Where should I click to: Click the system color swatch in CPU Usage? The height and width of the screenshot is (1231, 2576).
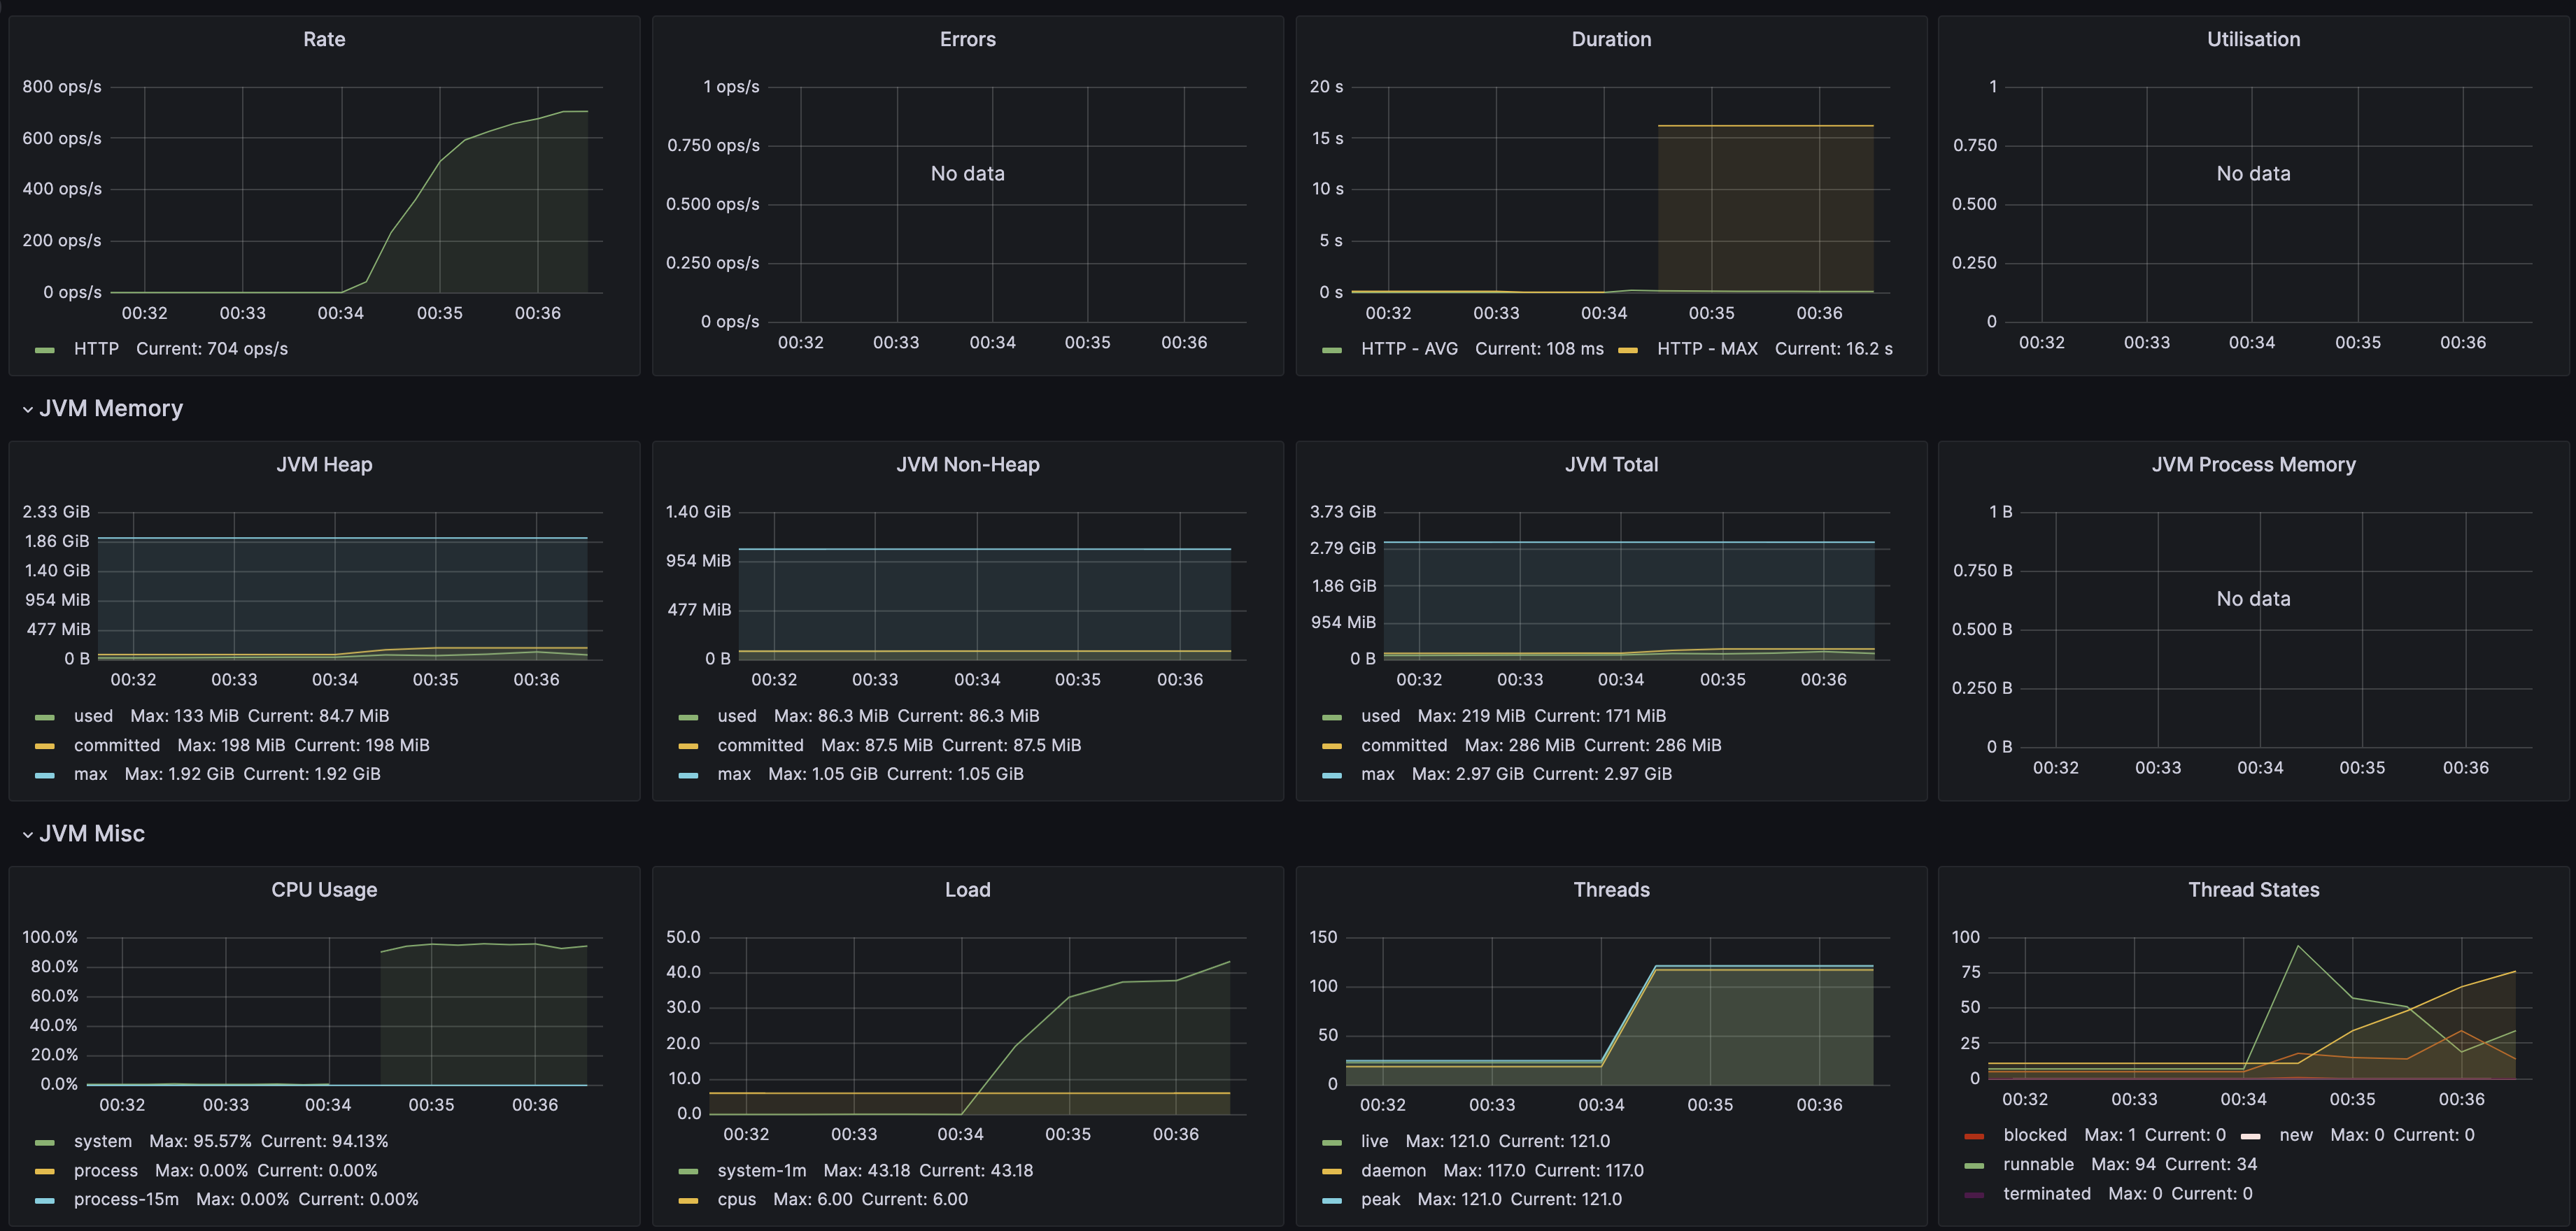coord(45,1142)
